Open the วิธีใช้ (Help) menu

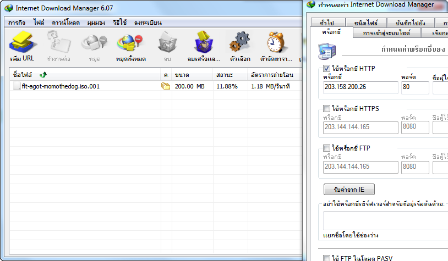120,22
